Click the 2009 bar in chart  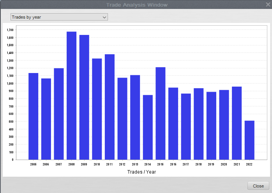84,97
